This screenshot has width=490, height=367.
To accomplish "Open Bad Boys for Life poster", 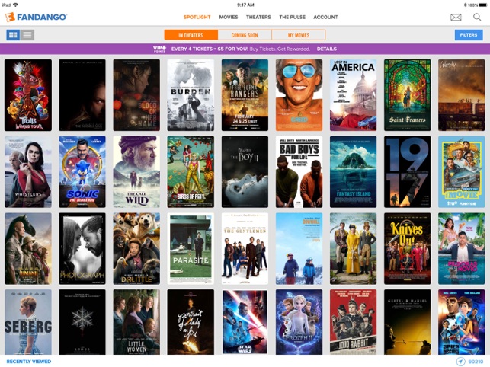I will tap(299, 172).
